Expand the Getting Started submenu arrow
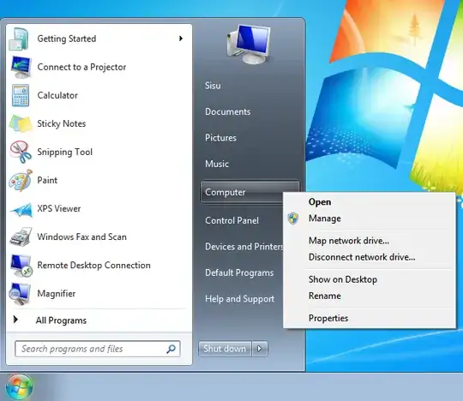The height and width of the screenshot is (401, 463). [x=181, y=39]
